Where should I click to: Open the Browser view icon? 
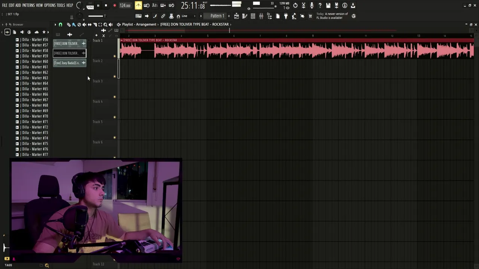[x=269, y=16]
